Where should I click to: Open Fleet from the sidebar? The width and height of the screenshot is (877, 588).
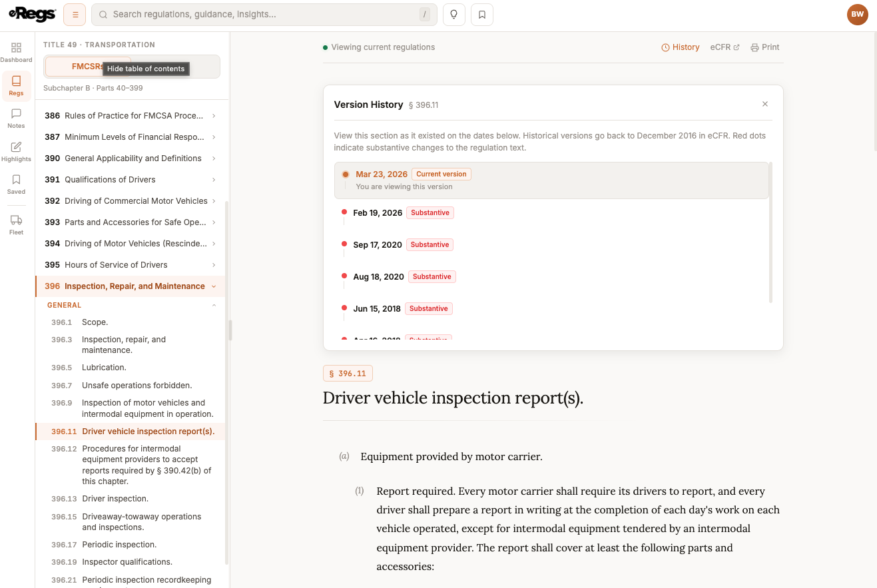16,225
